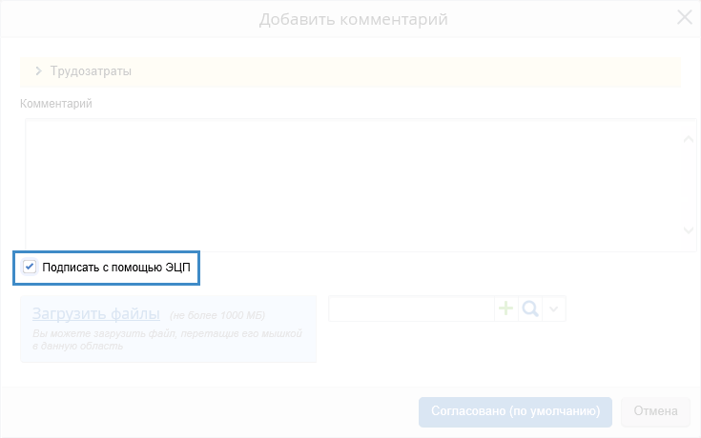This screenshot has width=701, height=438.
Task: Open the dropdown arrow beside search icon
Action: pos(553,309)
